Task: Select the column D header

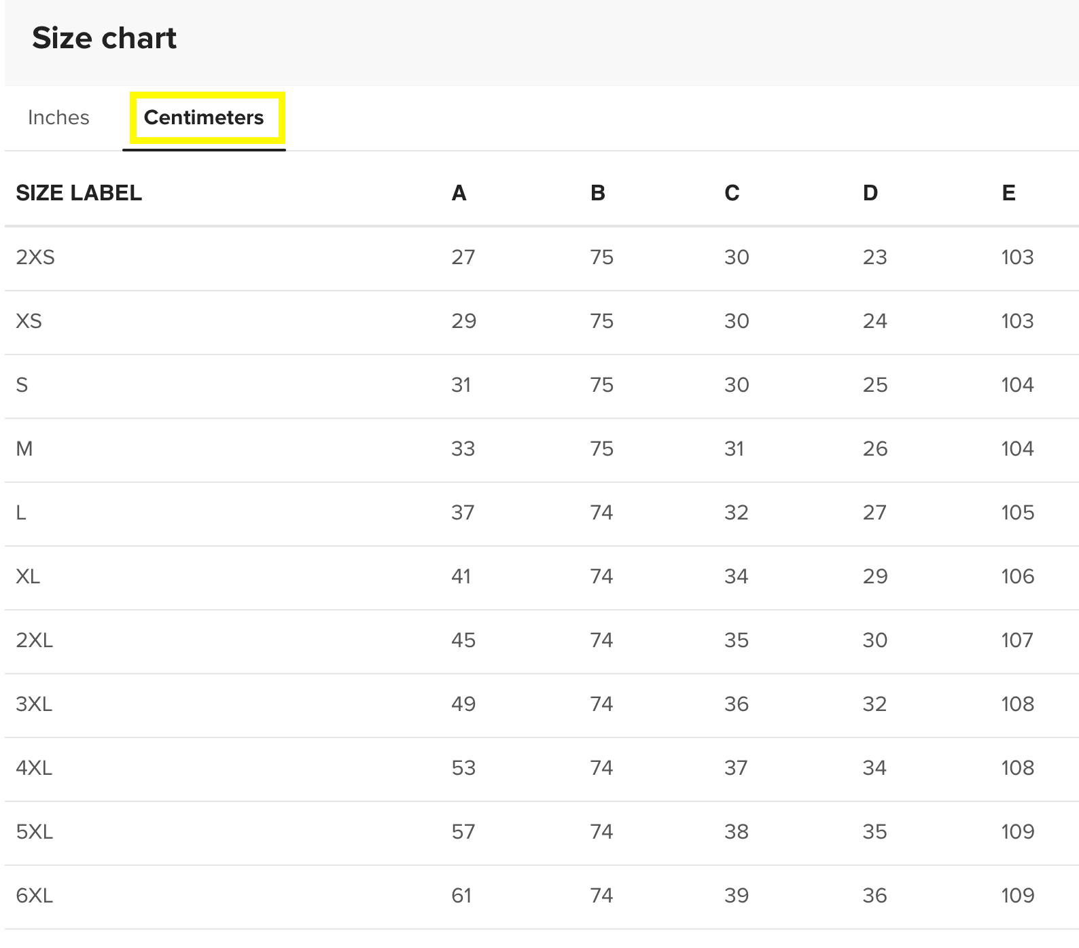Action: 870,193
